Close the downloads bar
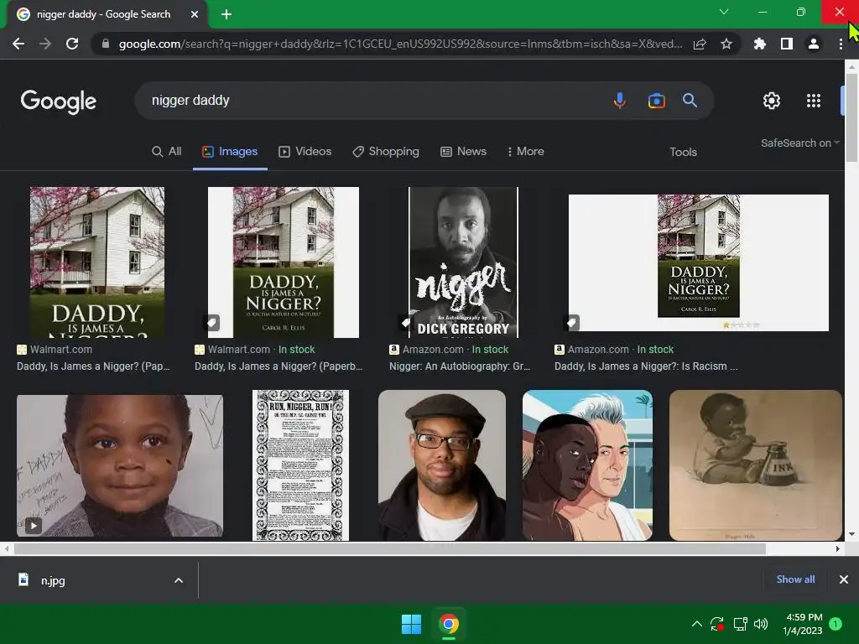 844,579
